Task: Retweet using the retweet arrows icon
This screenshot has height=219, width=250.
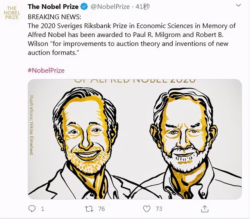Action: [89, 209]
